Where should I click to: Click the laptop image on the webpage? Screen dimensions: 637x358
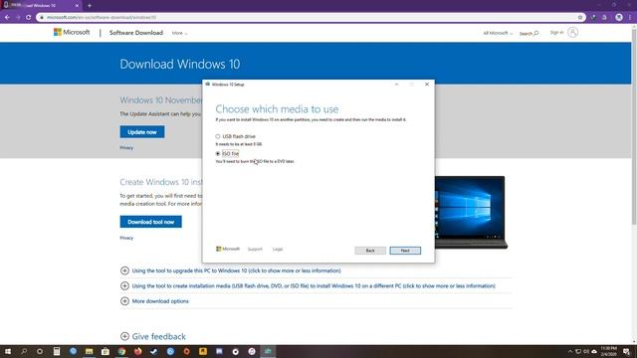click(x=471, y=212)
